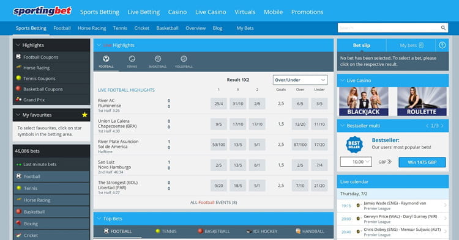Select the Basketball icon in Live Highlights
Screen dimensions: 459x240
tap(158, 59)
